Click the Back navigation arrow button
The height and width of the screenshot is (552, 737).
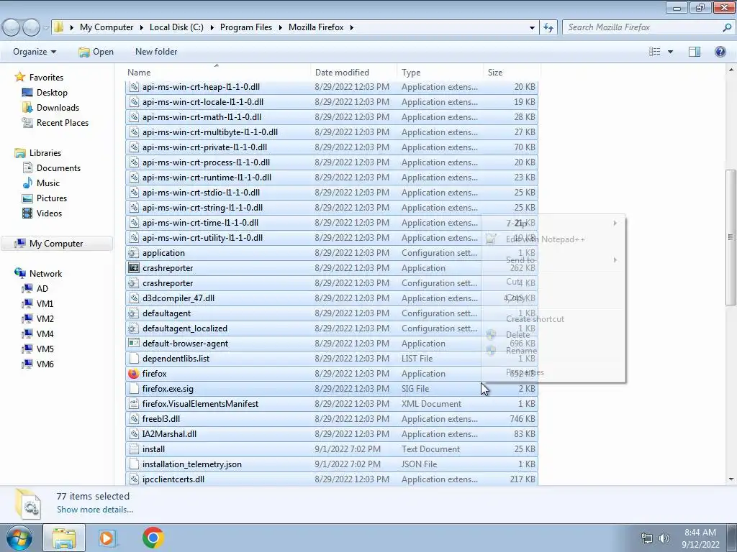point(12,28)
